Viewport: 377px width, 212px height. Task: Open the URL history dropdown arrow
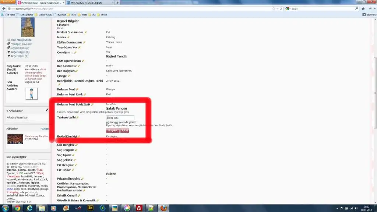pyautogui.click(x=277, y=9)
